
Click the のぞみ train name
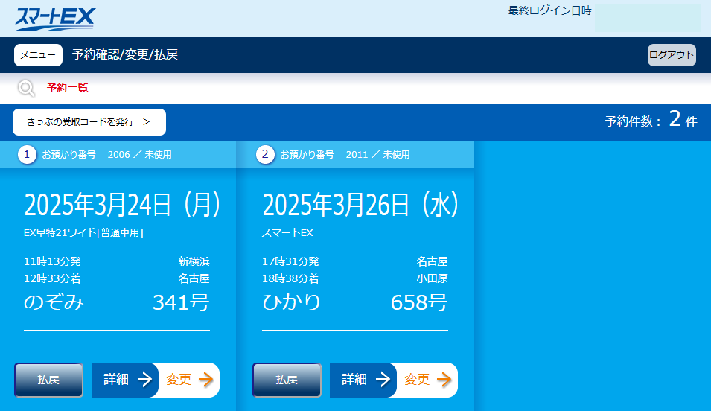pyautogui.click(x=54, y=302)
